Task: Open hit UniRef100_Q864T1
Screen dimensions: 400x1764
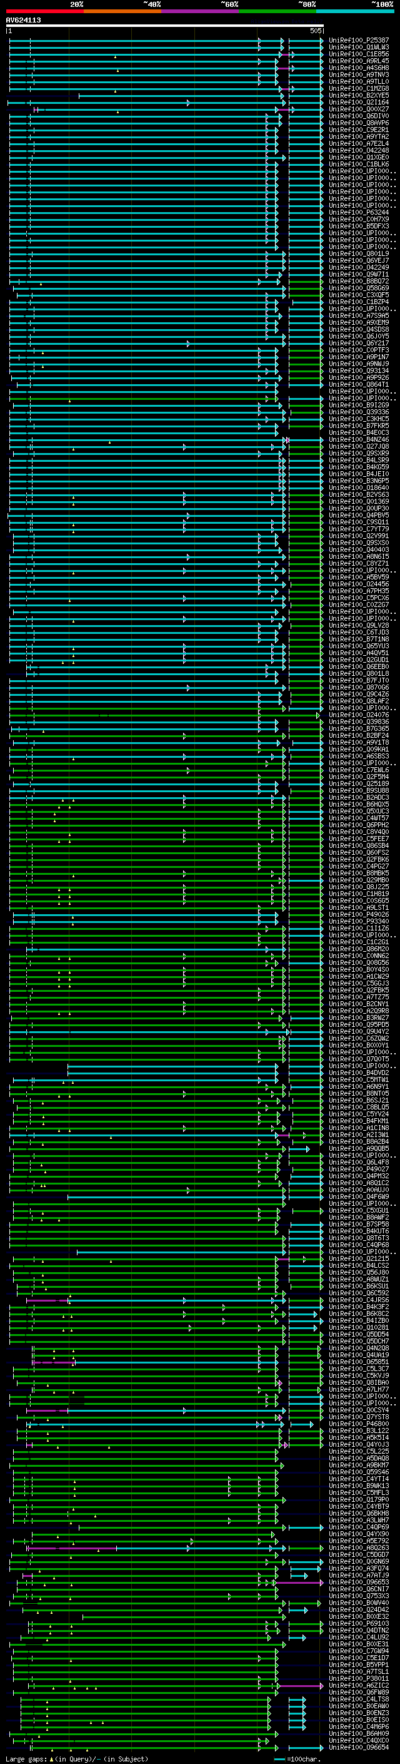Action: tap(359, 384)
